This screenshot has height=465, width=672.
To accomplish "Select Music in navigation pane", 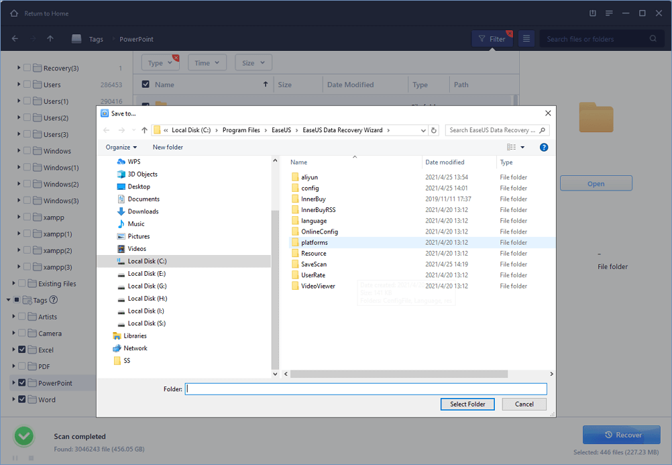I will click(131, 224).
